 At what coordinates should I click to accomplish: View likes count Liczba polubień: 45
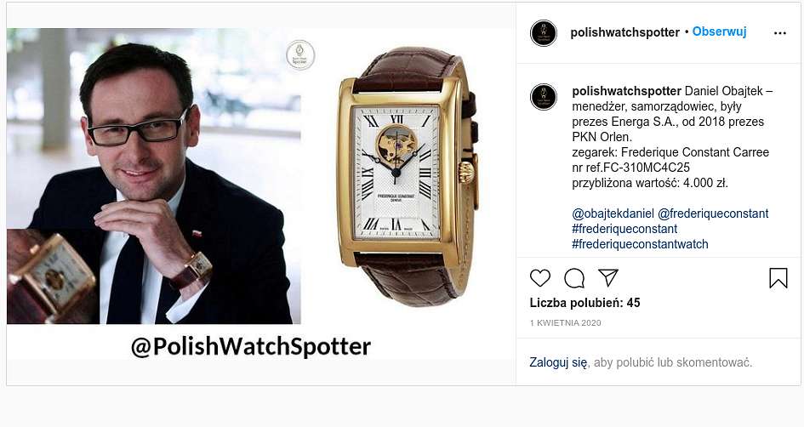click(x=585, y=303)
